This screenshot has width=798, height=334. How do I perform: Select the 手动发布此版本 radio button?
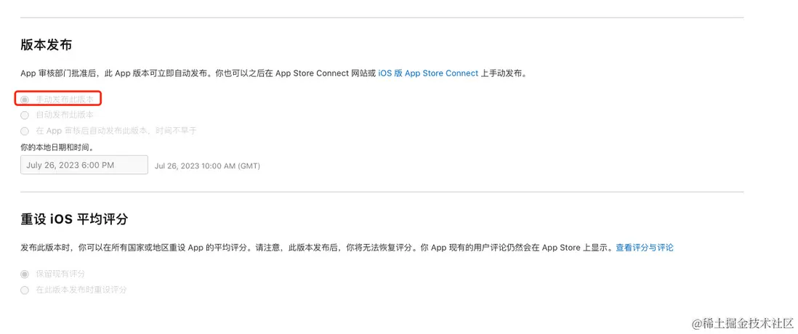click(25, 99)
